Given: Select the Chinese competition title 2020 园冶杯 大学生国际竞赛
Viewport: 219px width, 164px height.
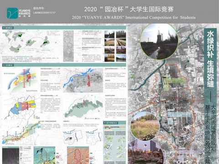Looking at the screenshot, I should tap(129, 10).
